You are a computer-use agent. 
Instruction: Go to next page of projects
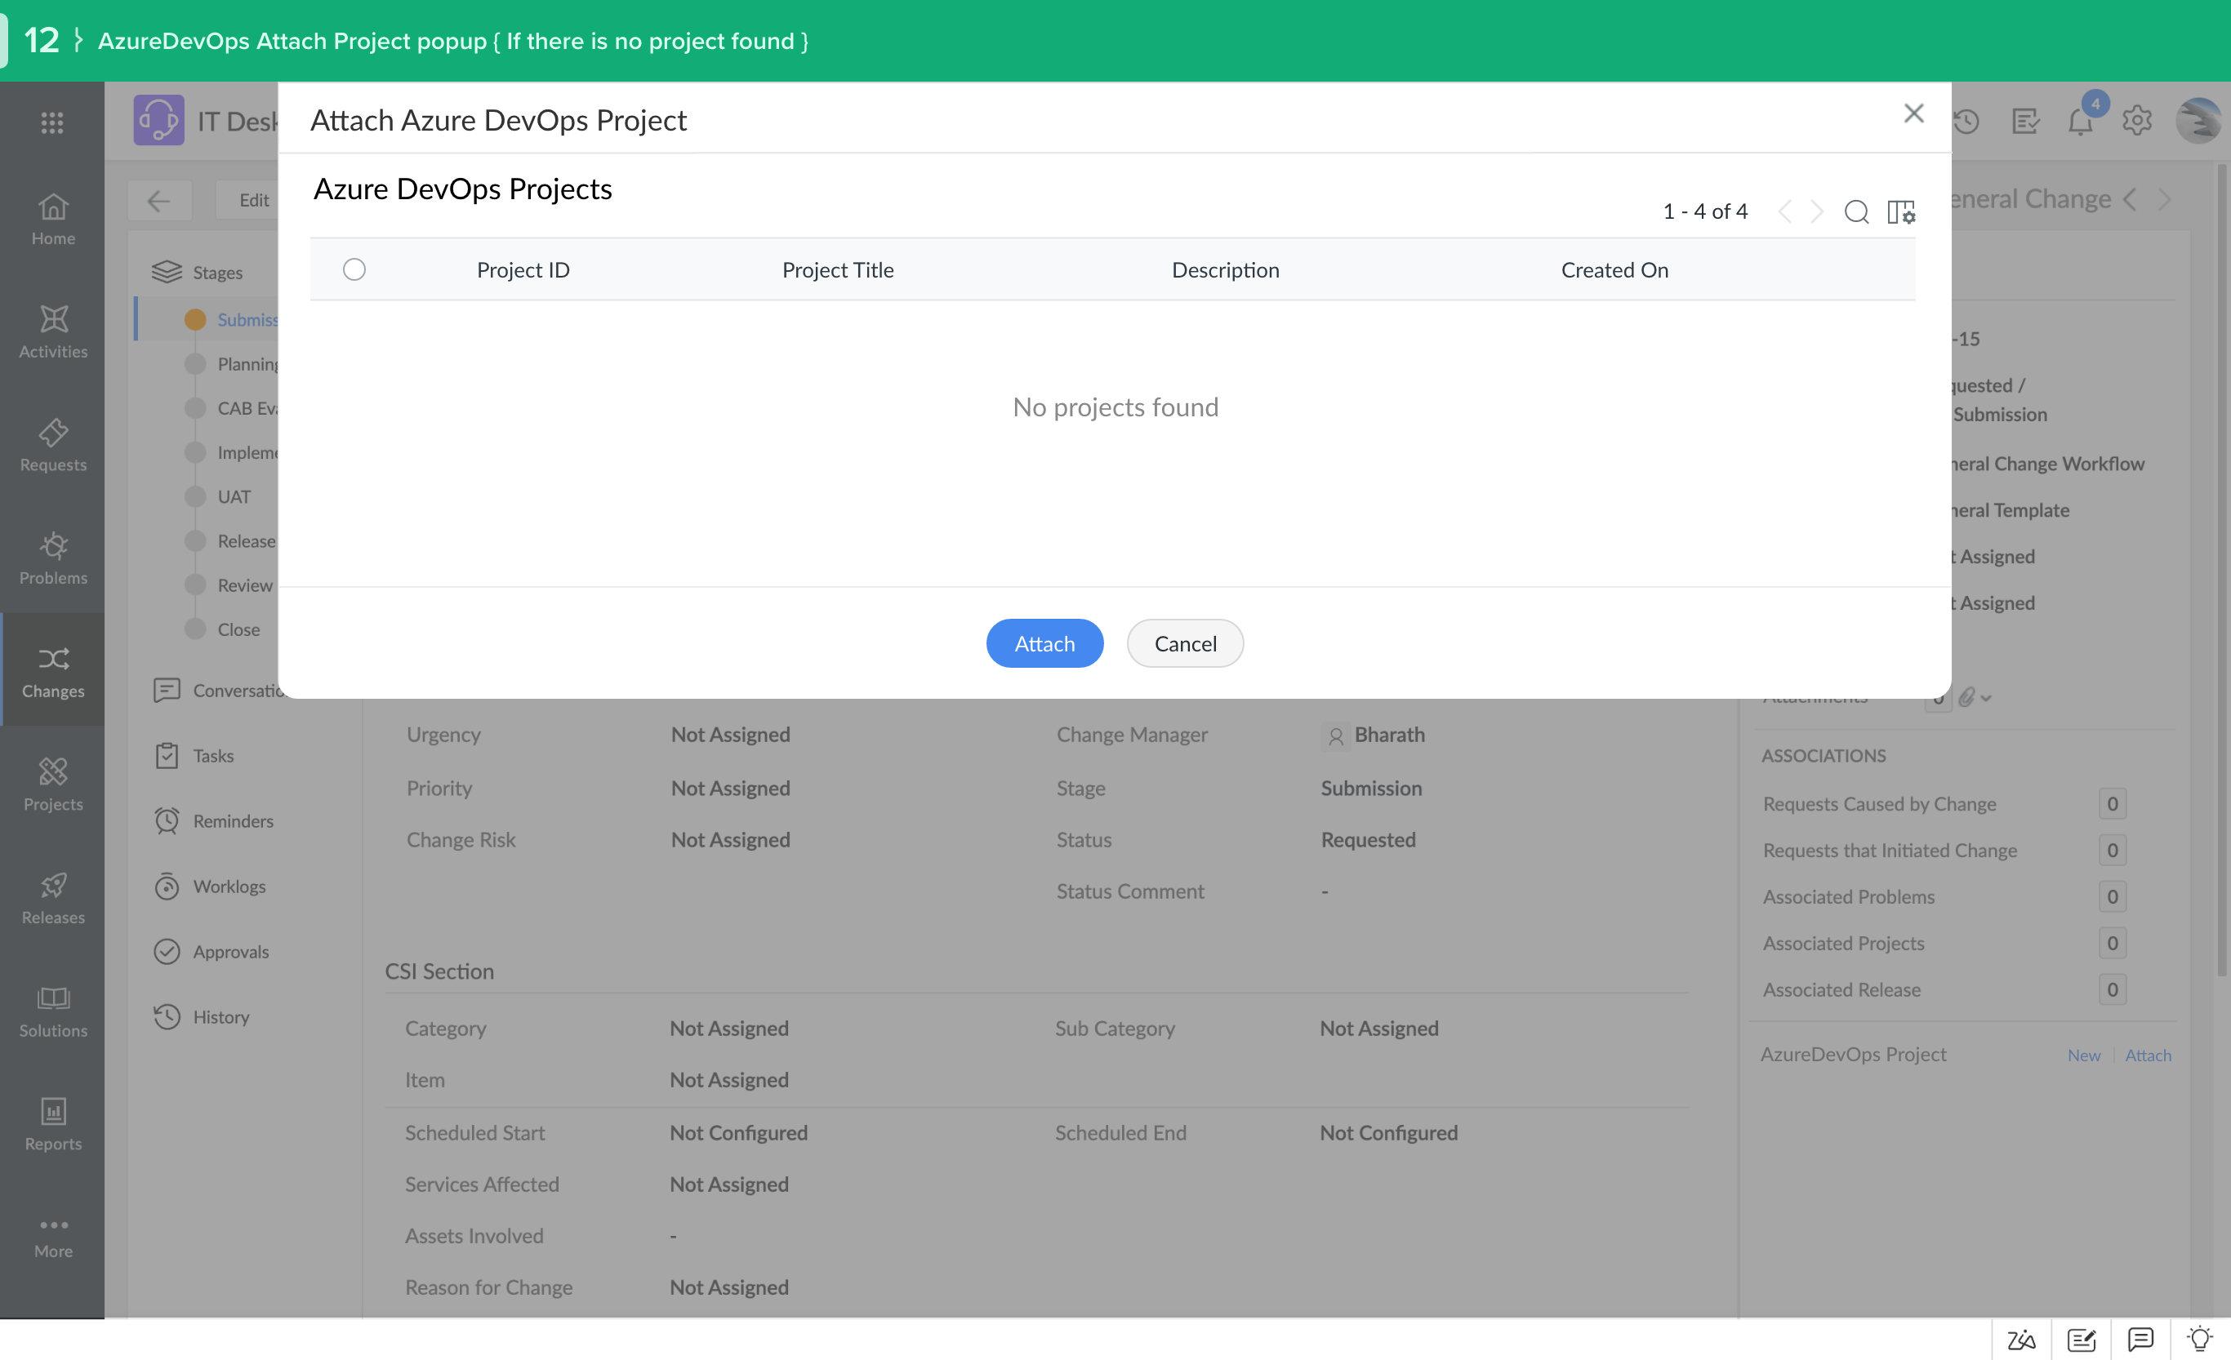[1816, 211]
